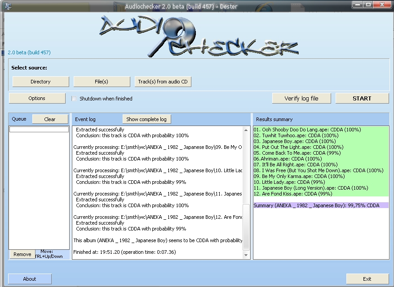Screen dimensions: 394x287
Task: Open the Options dialog
Action: coord(37,98)
